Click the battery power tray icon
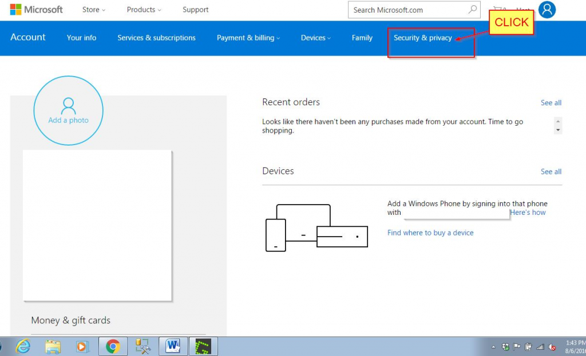586x356 pixels. click(x=528, y=347)
